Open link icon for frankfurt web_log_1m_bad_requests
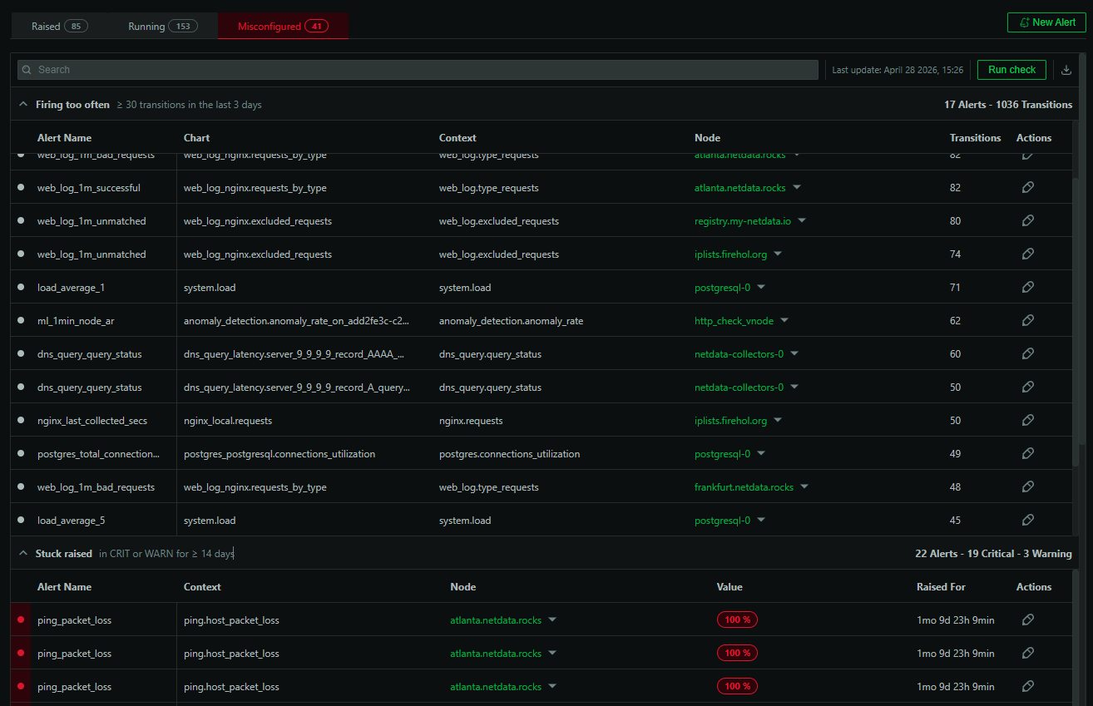This screenshot has height=706, width=1093. (x=1027, y=486)
